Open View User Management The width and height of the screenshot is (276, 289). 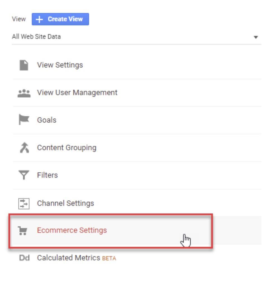point(77,93)
